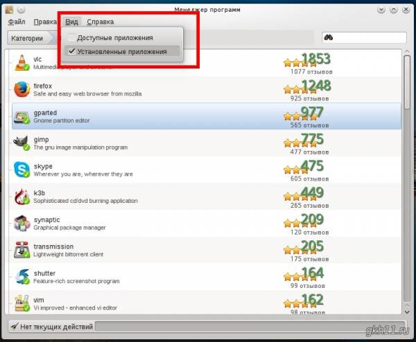Click '477 отзывов' under gimp rating
The image size is (416, 342).
pyautogui.click(x=309, y=152)
